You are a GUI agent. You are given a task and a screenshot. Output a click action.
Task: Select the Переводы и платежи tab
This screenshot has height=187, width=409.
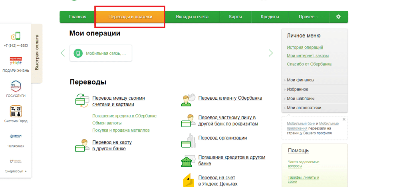coord(130,17)
